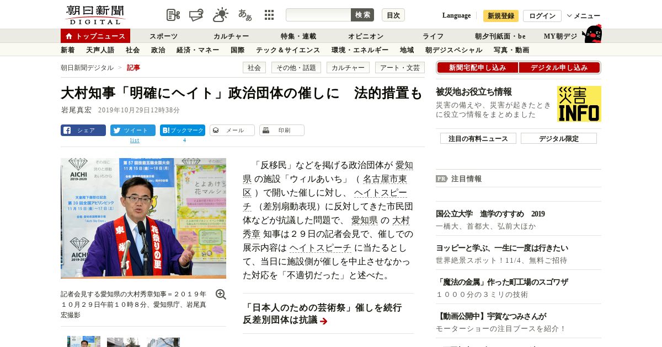
Task: Click the カルチャー category tag
Action: (x=348, y=68)
